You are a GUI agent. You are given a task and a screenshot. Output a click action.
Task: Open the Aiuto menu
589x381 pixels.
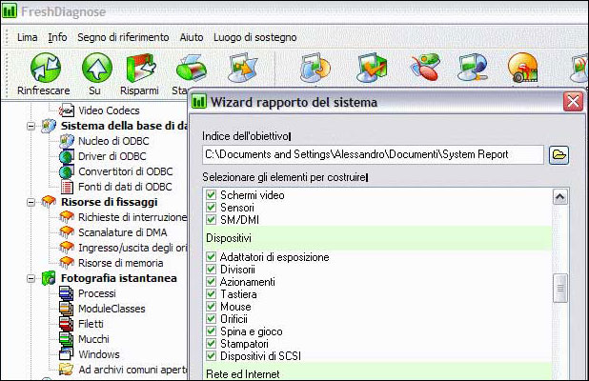pyautogui.click(x=191, y=37)
